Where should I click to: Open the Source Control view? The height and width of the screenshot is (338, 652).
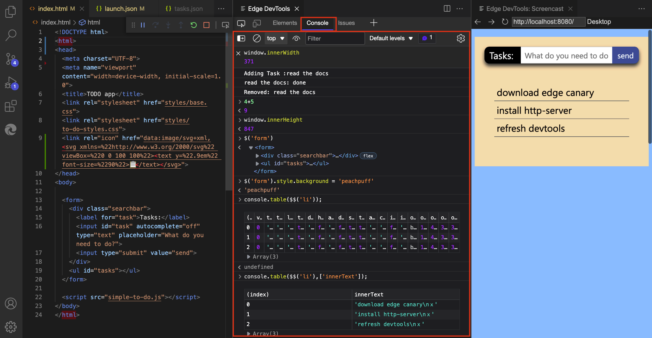pos(11,59)
